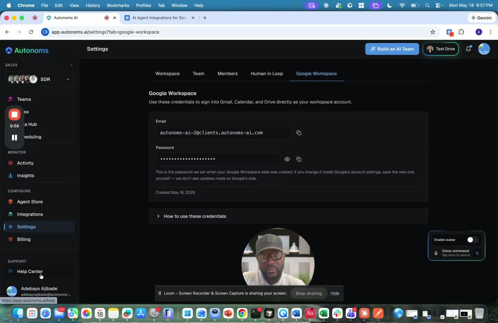Pause the Loom recording
The image size is (498, 323).
click(14, 138)
